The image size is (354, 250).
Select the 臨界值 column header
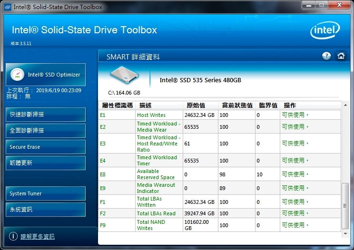(268, 105)
